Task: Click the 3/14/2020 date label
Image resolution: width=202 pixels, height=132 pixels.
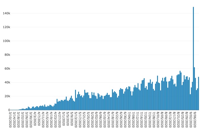Action: click(x=15, y=120)
